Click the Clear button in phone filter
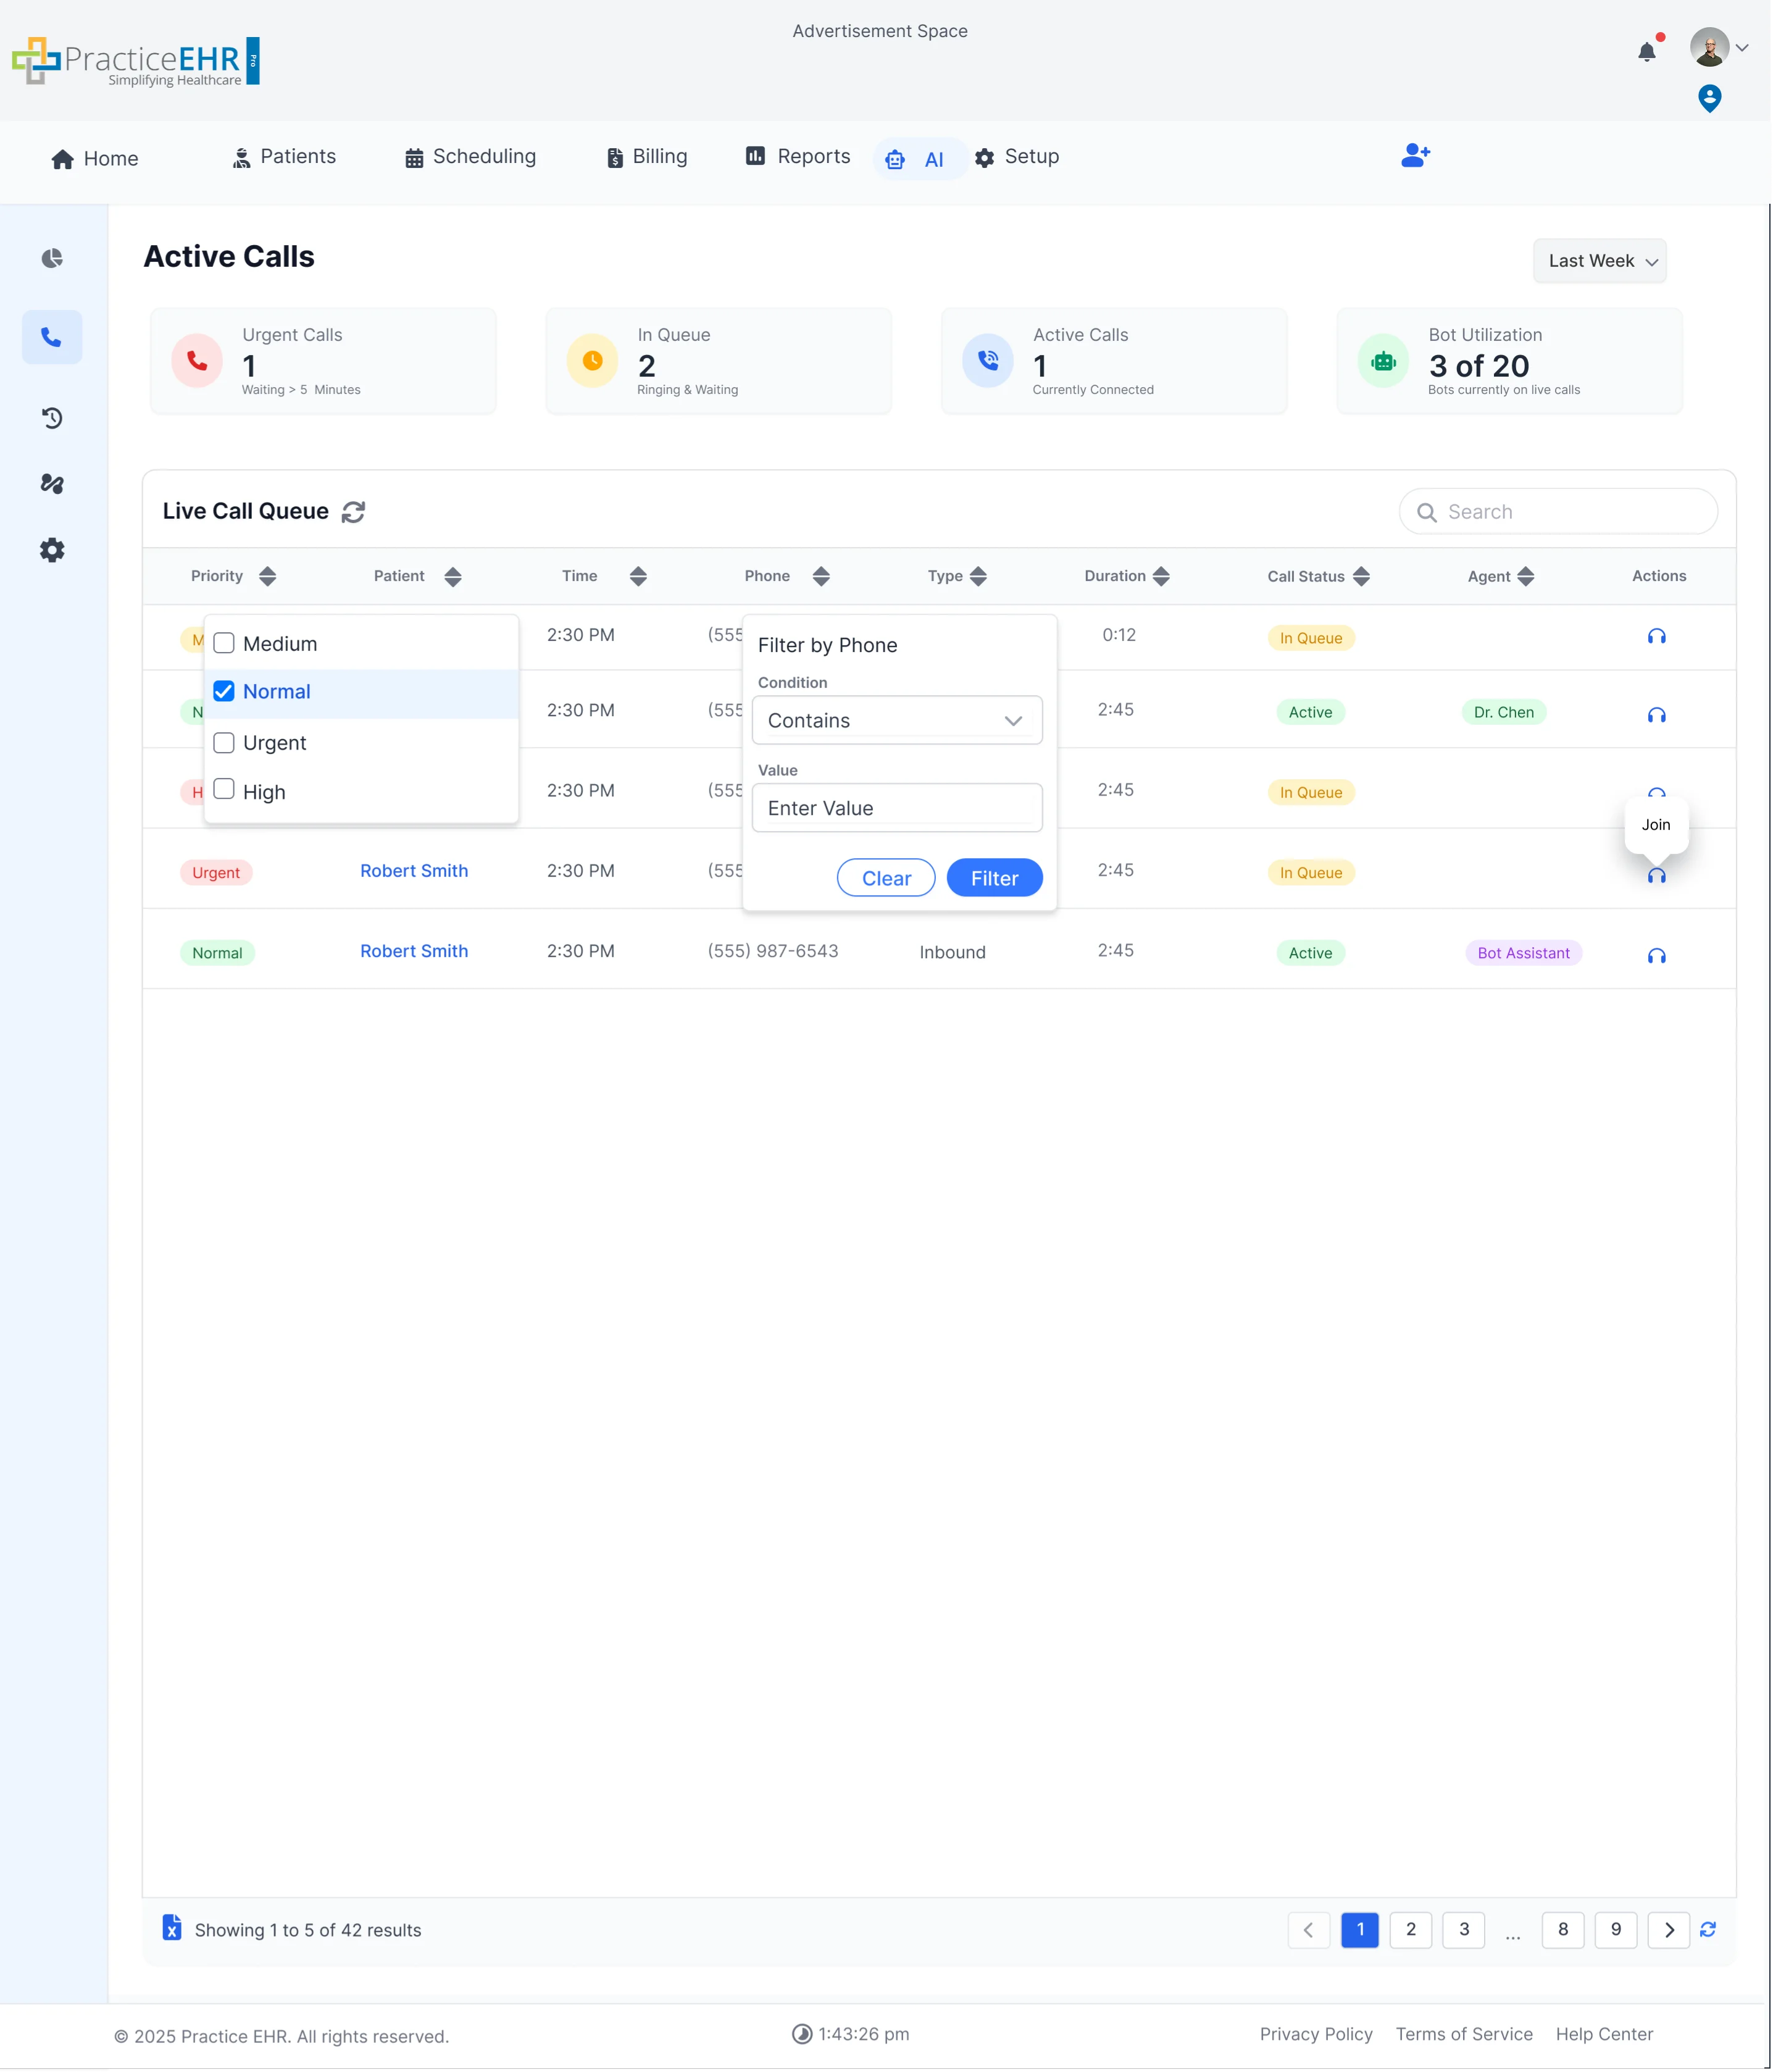Screen dimensions: 1773x2072 click(885, 878)
